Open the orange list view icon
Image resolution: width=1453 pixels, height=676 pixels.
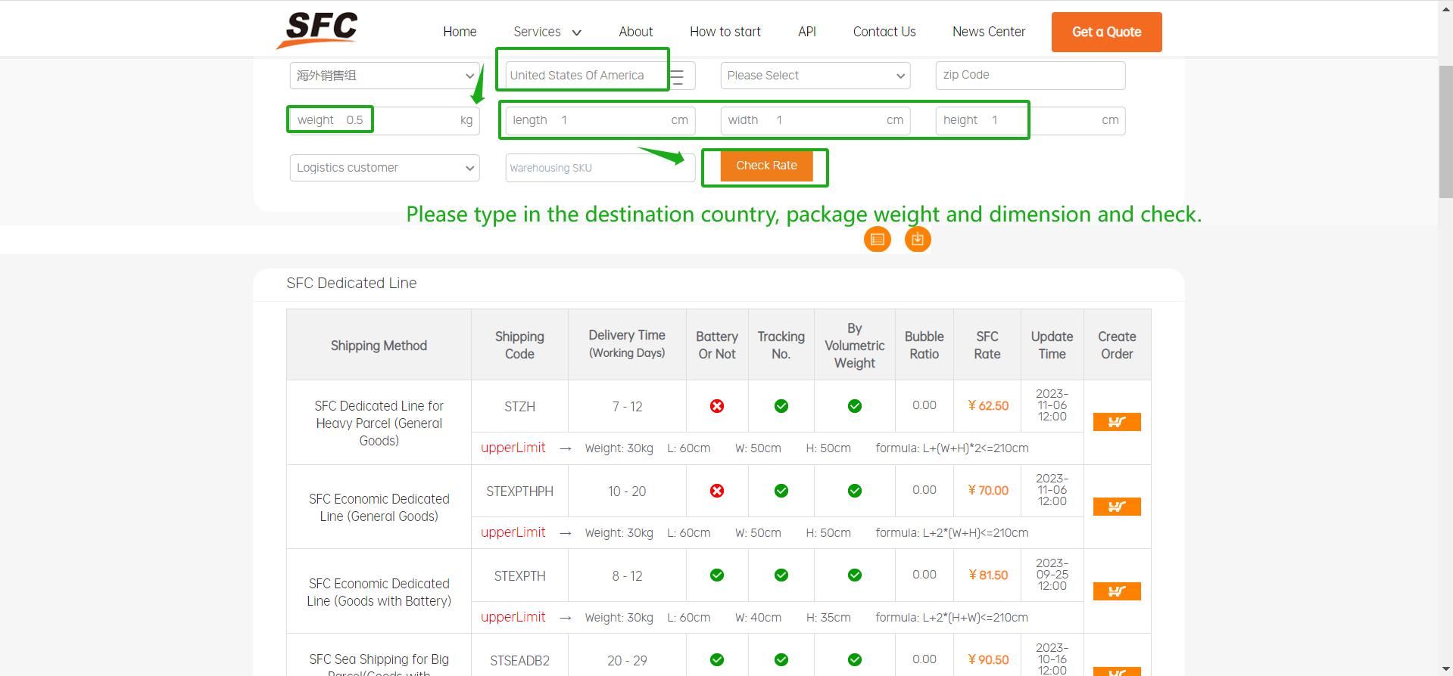click(x=878, y=239)
